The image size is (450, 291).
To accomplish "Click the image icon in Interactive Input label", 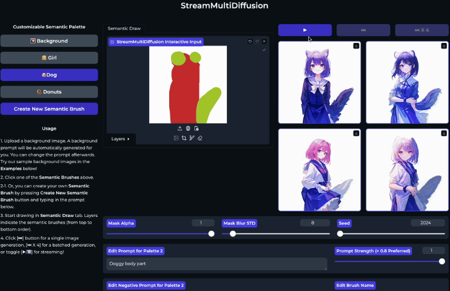I will (x=112, y=42).
